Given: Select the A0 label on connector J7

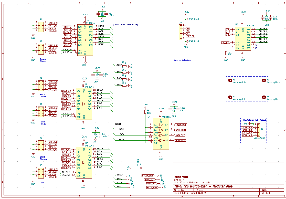Looking at the screenshot, I should click(188, 28).
